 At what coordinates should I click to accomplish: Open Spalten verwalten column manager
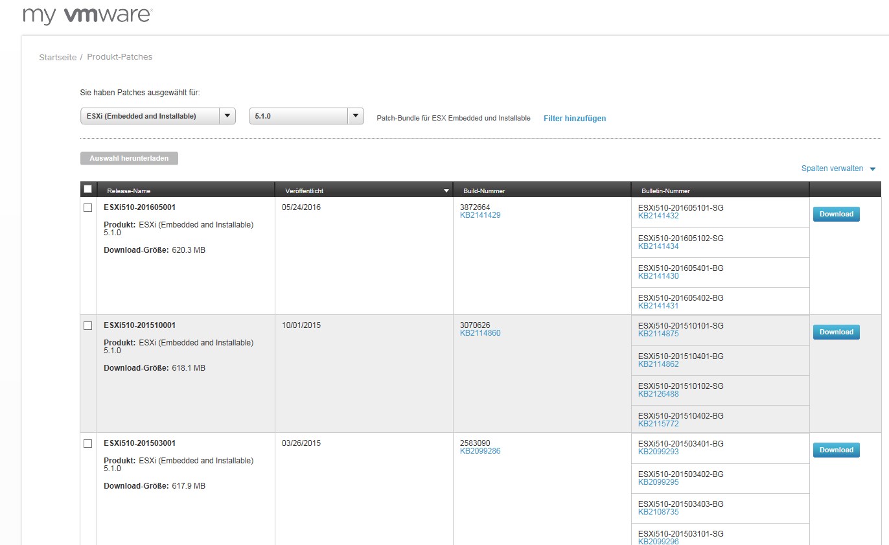coord(832,168)
